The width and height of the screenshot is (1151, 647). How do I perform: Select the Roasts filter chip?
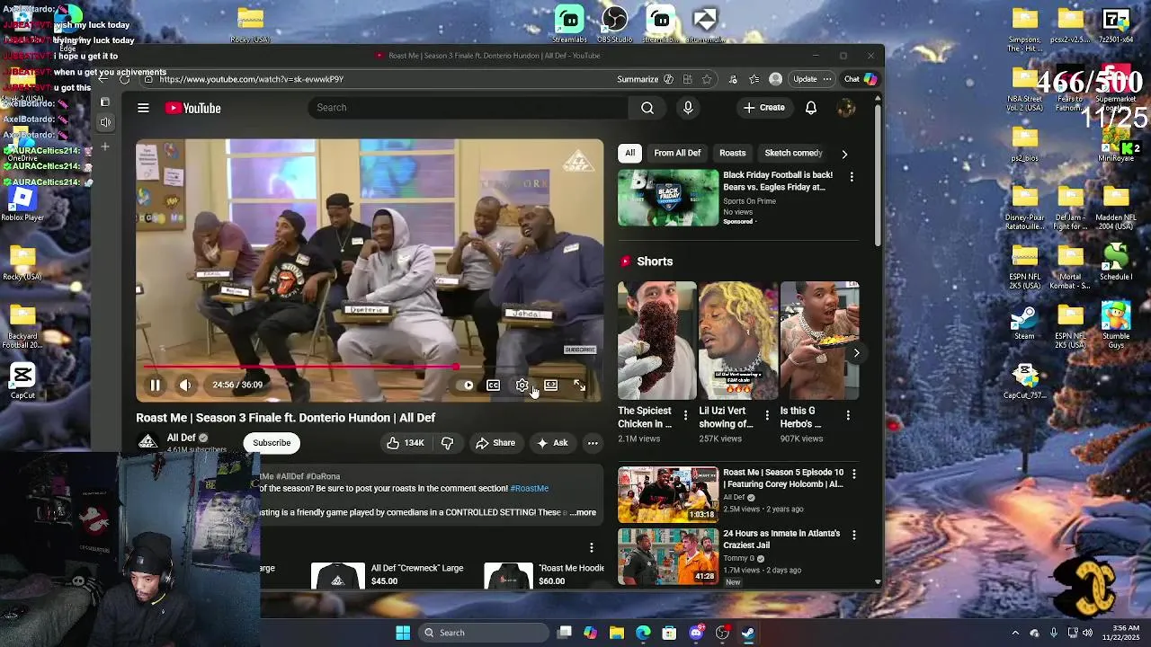(x=732, y=153)
